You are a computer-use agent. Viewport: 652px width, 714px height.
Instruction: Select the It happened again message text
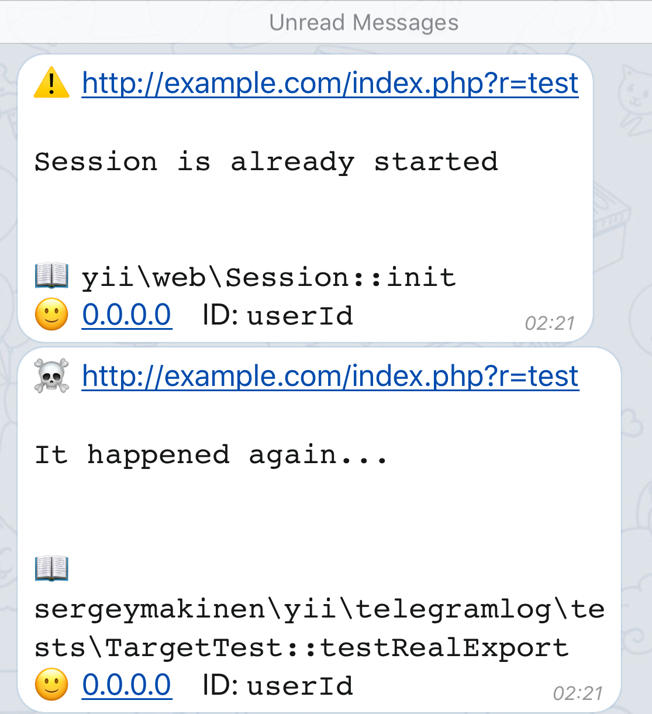click(x=212, y=455)
